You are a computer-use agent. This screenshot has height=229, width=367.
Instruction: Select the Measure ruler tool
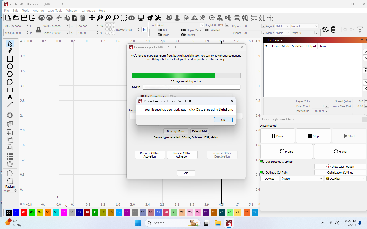10,105
